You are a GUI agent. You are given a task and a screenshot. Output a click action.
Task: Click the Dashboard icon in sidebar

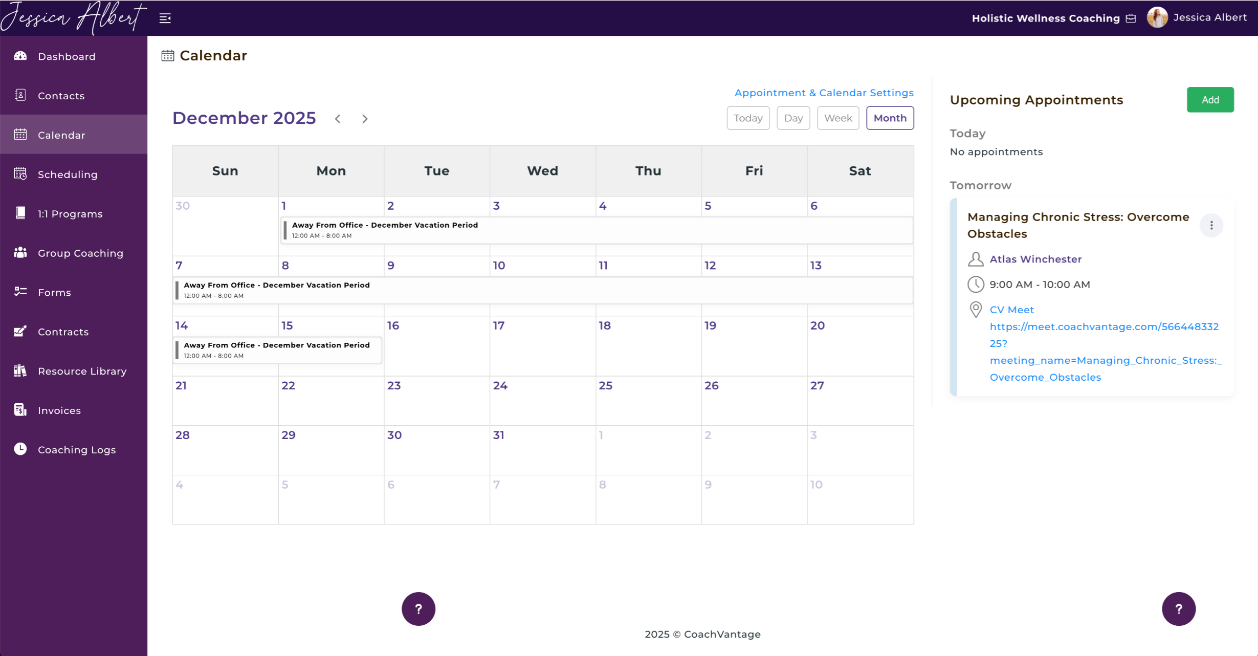coord(20,56)
